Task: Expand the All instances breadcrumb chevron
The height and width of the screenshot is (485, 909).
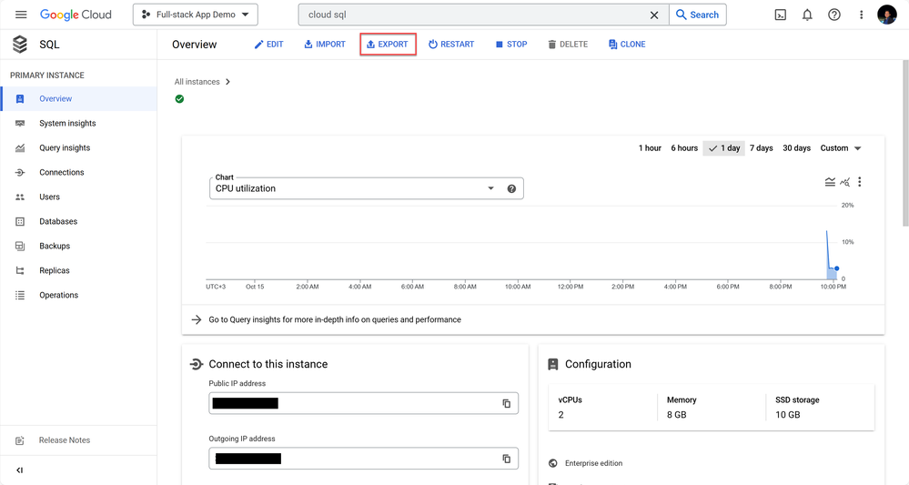Action: (x=227, y=82)
